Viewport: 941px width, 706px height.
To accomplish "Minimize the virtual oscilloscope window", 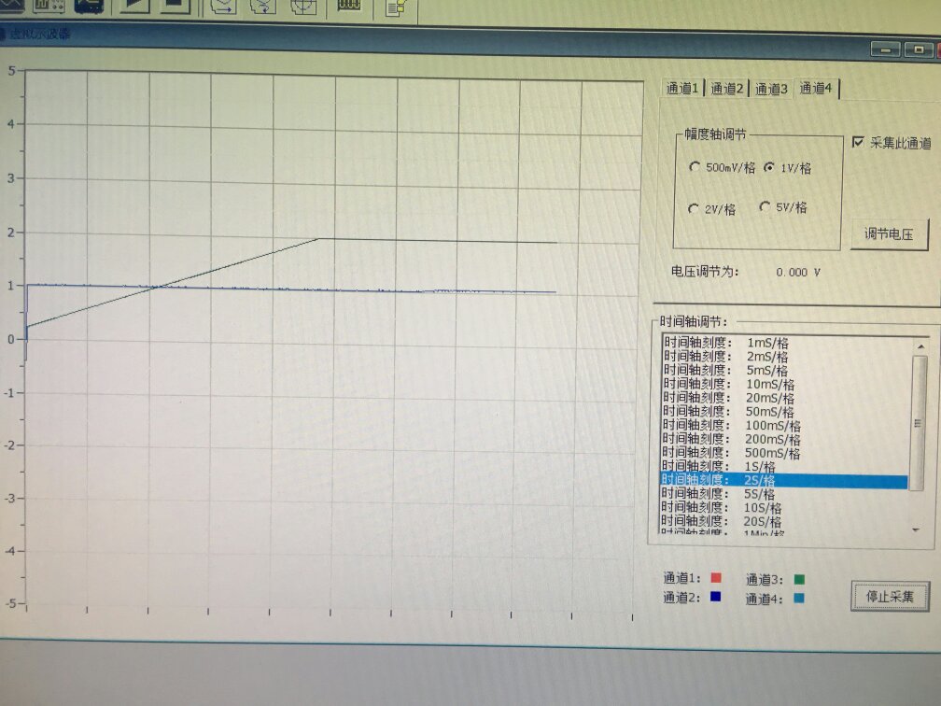I will point(886,49).
